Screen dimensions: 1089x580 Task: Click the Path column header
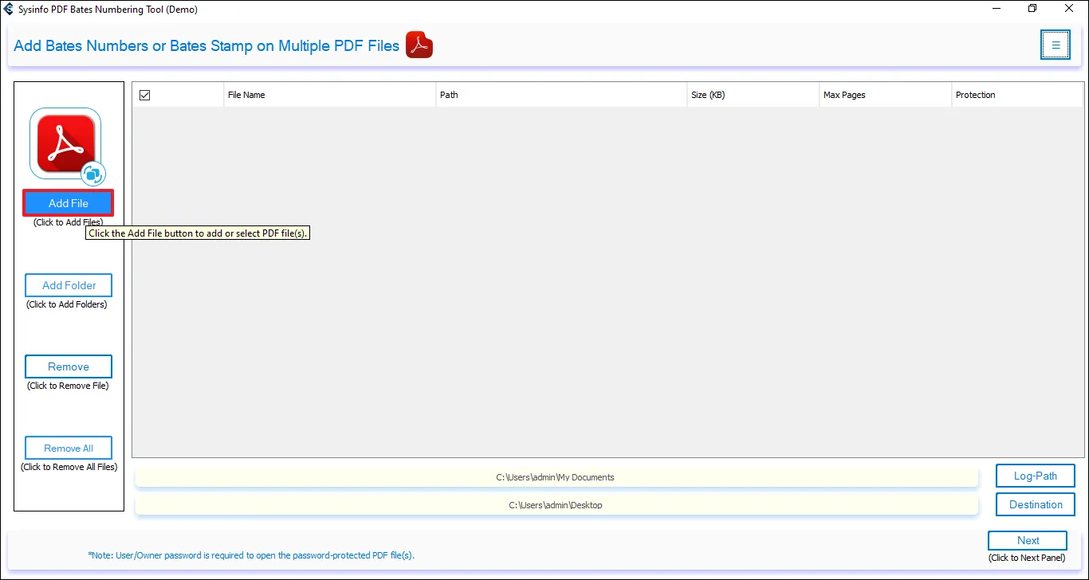coord(562,95)
